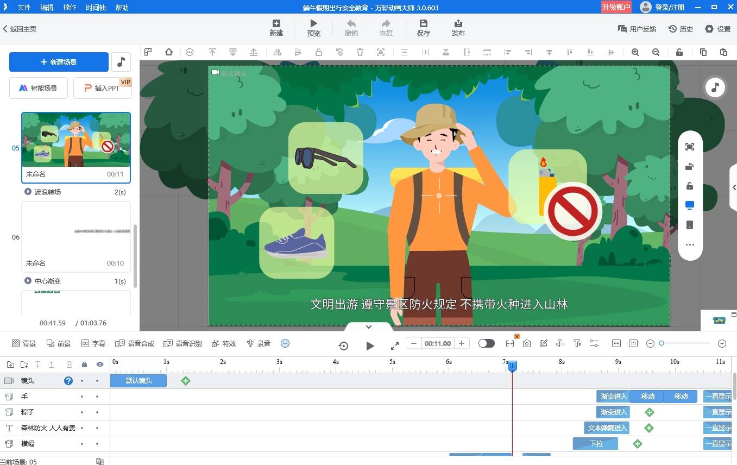Open the 编辑 menu
The height and width of the screenshot is (465, 737).
pos(47,8)
